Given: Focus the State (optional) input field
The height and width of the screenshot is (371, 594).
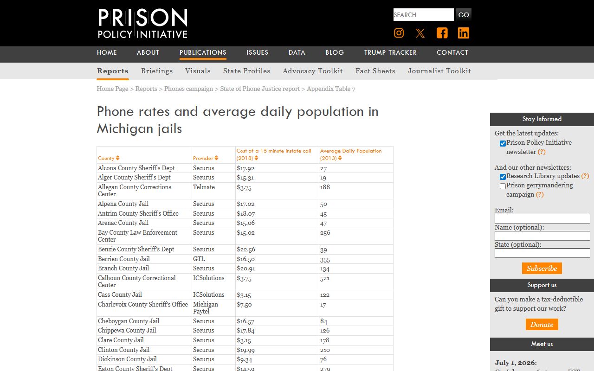Looking at the screenshot, I should point(542,253).
